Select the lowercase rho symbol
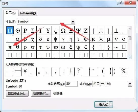Image resolution: width=138 pixels, height=112 pixels. coord(25,47)
